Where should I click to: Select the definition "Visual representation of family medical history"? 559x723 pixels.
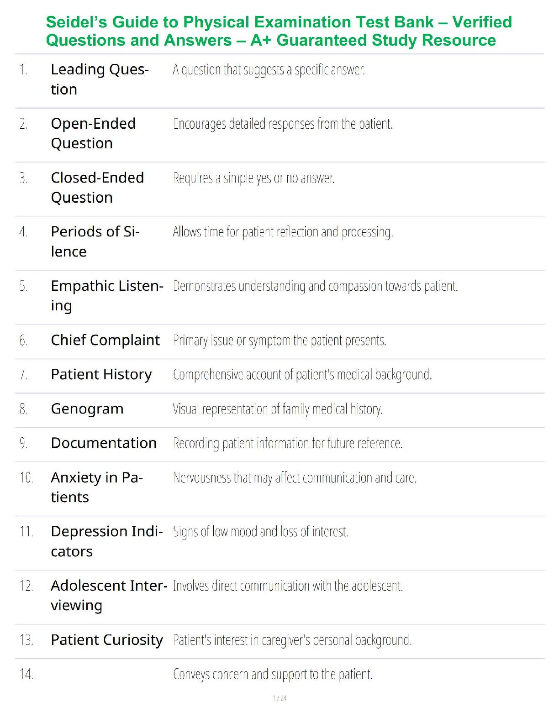[x=278, y=409]
